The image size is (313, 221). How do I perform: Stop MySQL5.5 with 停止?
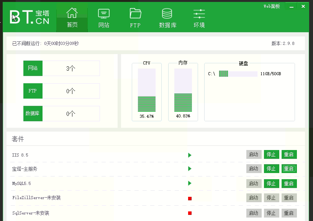point(271,184)
